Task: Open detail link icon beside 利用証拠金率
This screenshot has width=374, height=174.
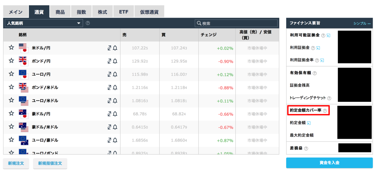Action: pyautogui.click(x=322, y=60)
